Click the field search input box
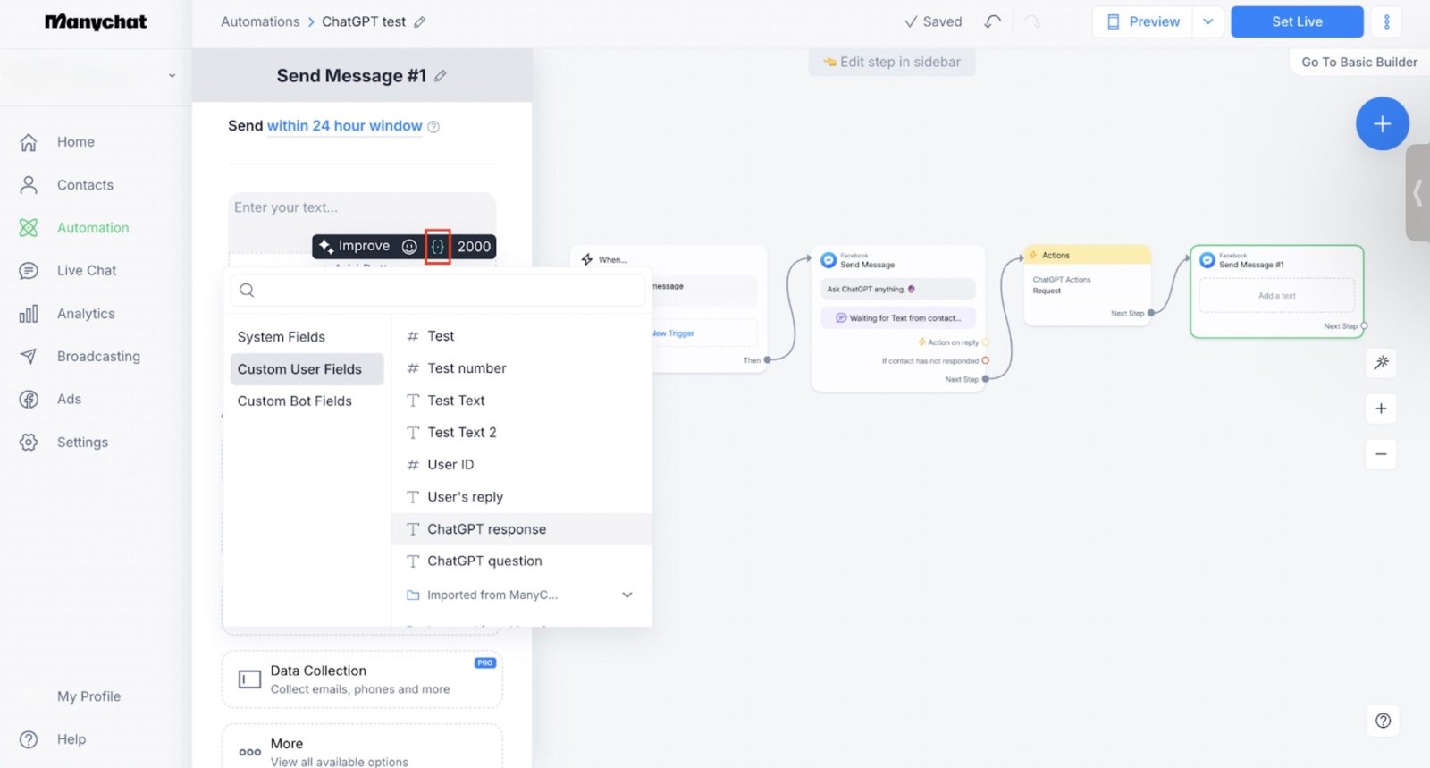Viewport: 1430px width, 768px height. coord(438,291)
